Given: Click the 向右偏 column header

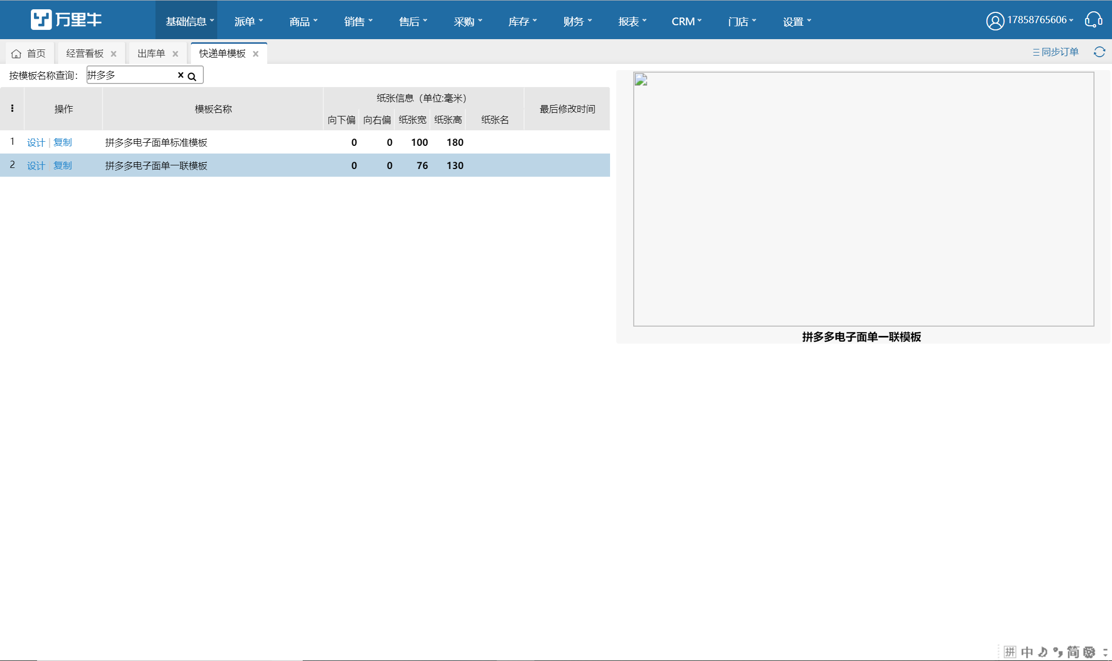Looking at the screenshot, I should click(377, 120).
